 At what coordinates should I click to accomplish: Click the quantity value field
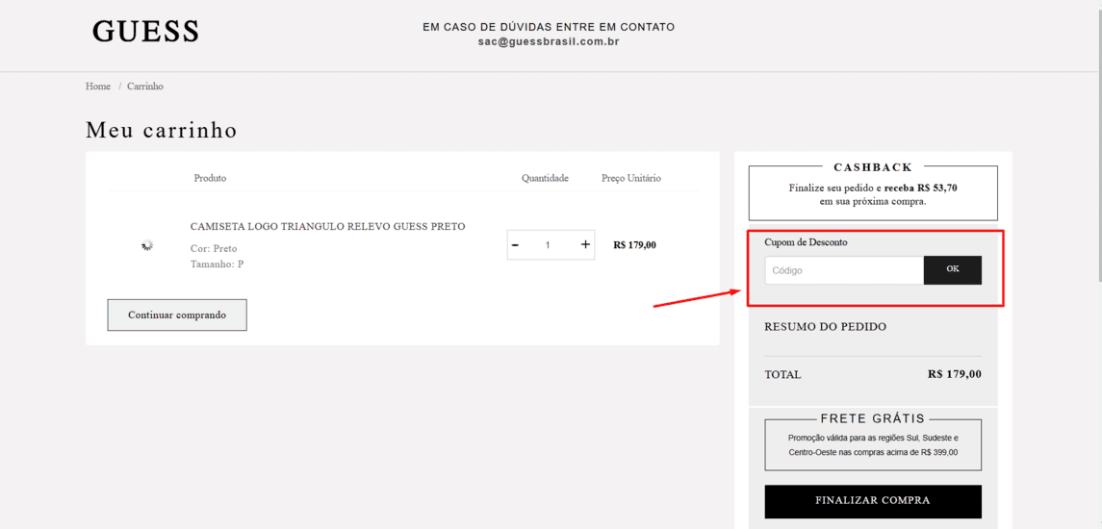click(548, 245)
